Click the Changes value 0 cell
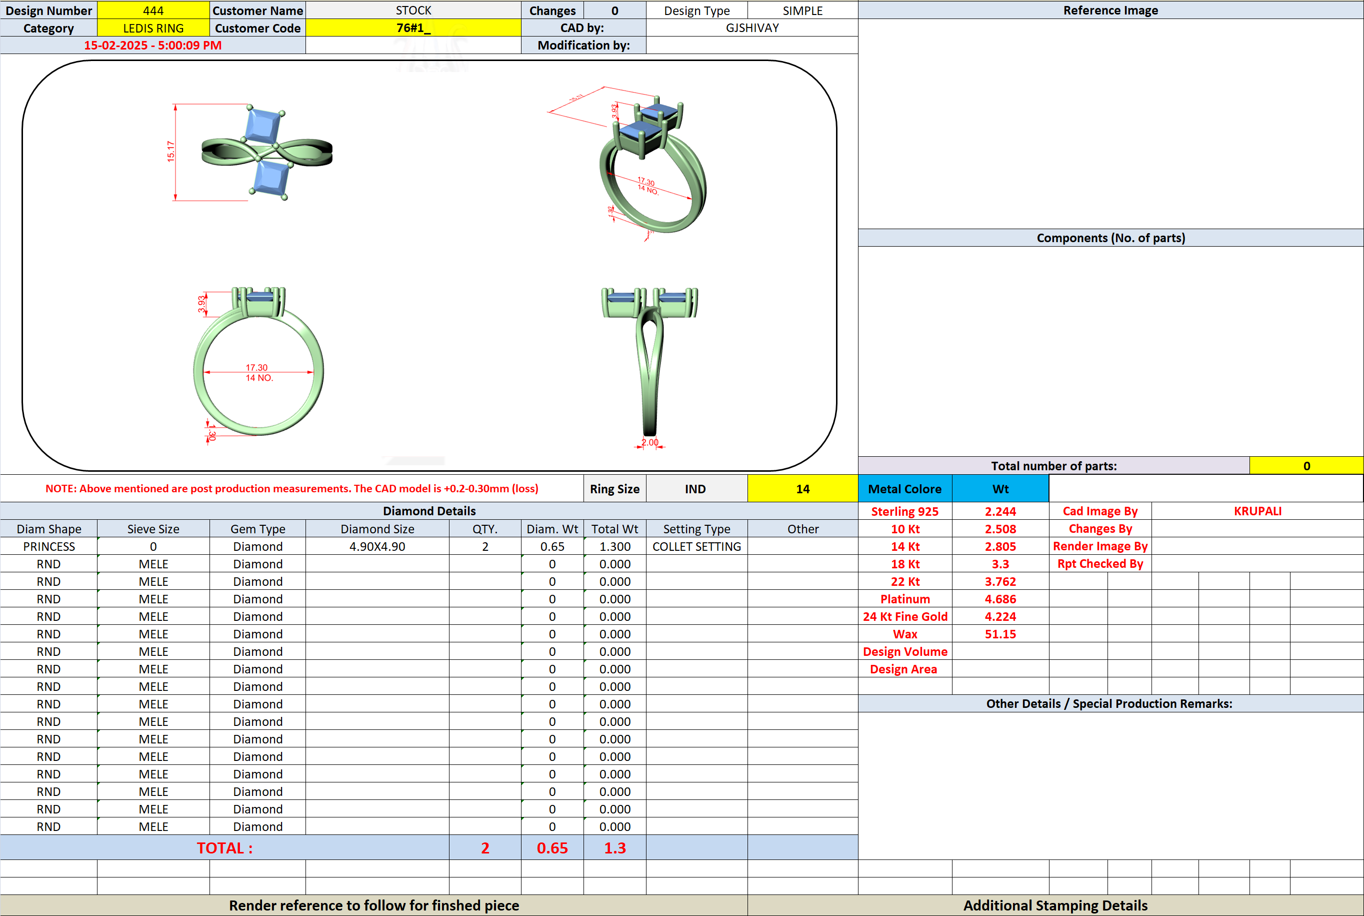This screenshot has height=916, width=1364. [614, 11]
